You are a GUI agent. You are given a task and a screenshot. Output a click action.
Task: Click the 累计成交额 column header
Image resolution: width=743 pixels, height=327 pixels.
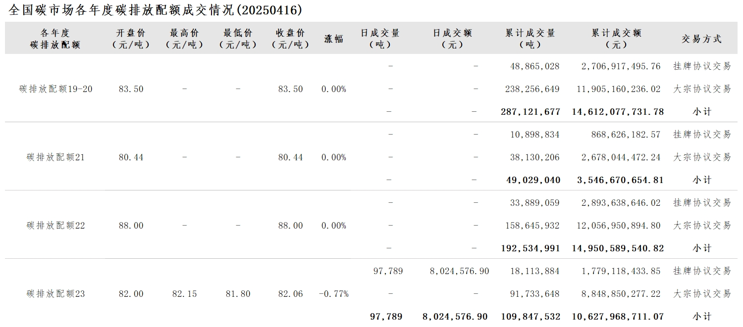pos(616,39)
